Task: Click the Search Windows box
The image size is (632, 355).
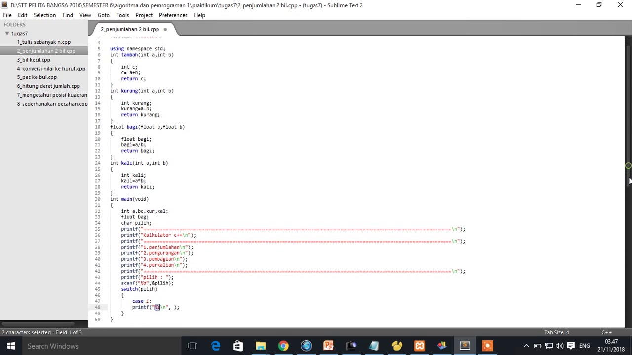Action: click(101, 346)
